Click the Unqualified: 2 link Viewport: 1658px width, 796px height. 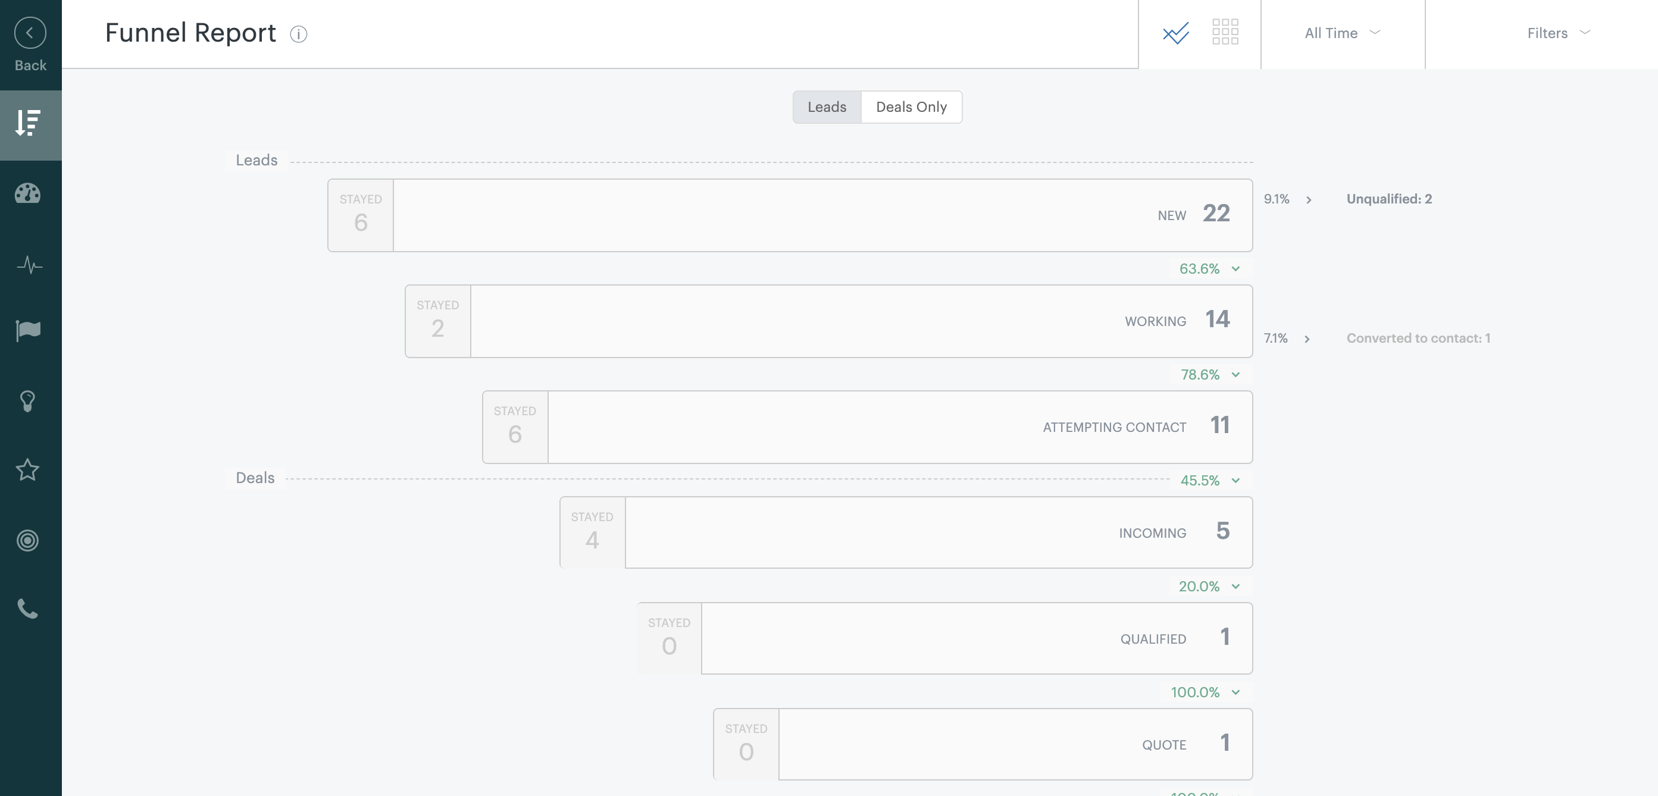pos(1388,200)
